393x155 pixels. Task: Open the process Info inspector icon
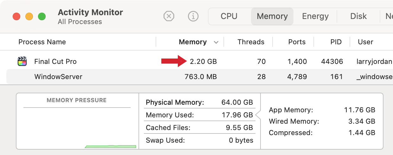click(x=193, y=16)
